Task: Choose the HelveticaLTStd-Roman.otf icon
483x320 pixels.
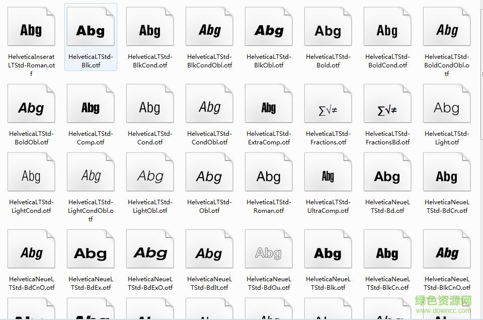Action: coord(269,172)
